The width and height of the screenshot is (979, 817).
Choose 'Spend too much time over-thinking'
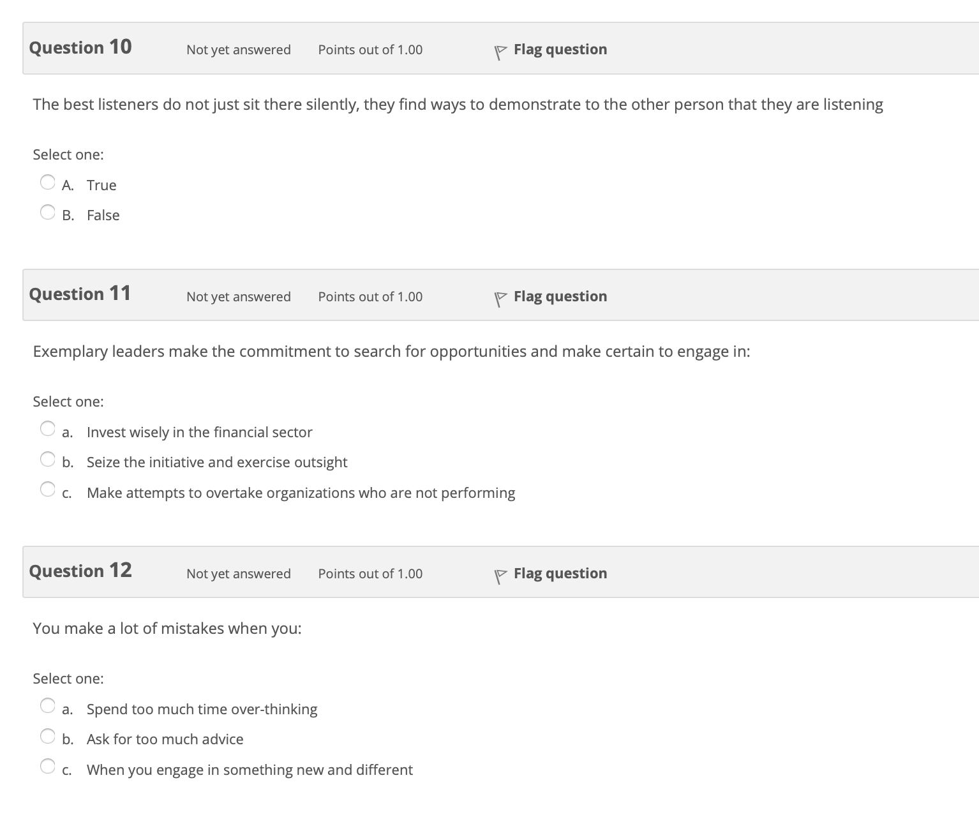tap(48, 706)
